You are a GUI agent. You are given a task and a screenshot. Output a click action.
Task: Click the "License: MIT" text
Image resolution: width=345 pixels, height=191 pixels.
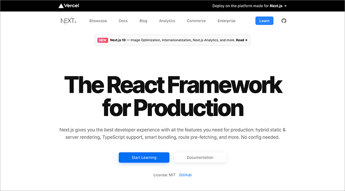coord(163,175)
